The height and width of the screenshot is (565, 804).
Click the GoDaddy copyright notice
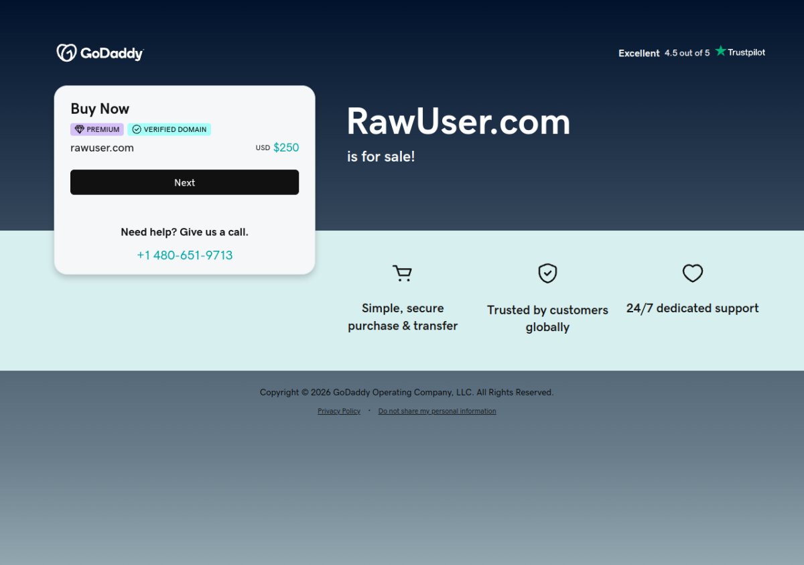pos(407,393)
